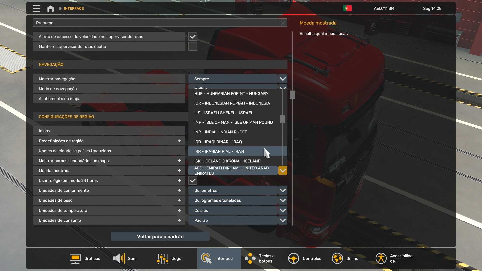Open the hamburger main menu icon
482x271 pixels.
(36, 9)
